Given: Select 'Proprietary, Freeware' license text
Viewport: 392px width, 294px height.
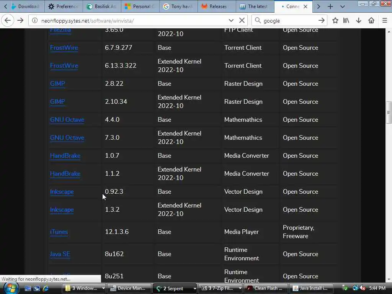Looking at the screenshot, I should click(299, 232).
